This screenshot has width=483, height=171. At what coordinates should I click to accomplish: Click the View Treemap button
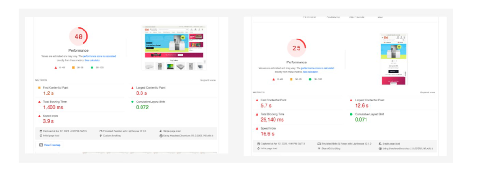50,145
